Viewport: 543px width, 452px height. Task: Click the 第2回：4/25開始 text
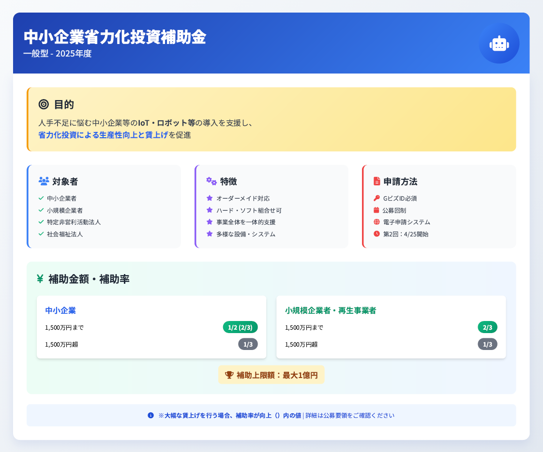406,234
